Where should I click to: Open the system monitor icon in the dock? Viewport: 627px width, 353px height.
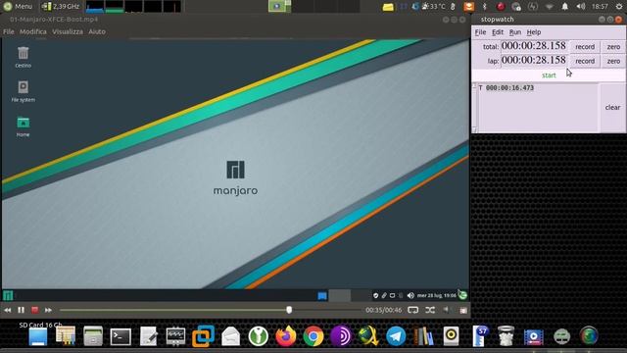coord(175,336)
